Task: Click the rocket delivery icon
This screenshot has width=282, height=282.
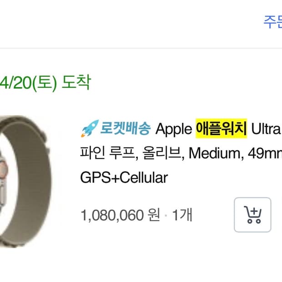Action: 90,128
